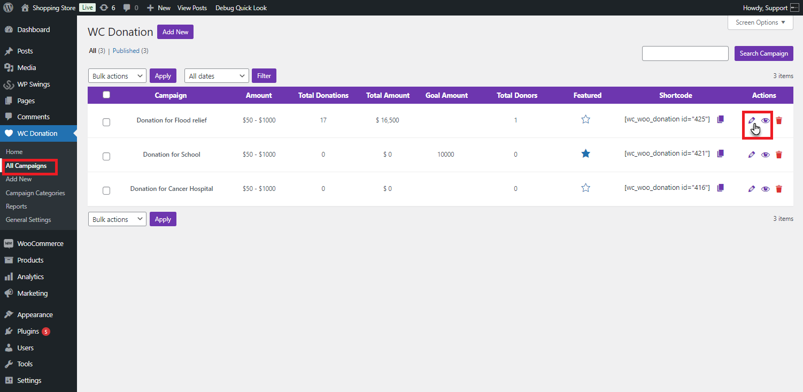803x392 pixels.
Task: Check the Donation for Flood relief row
Action: (x=106, y=122)
